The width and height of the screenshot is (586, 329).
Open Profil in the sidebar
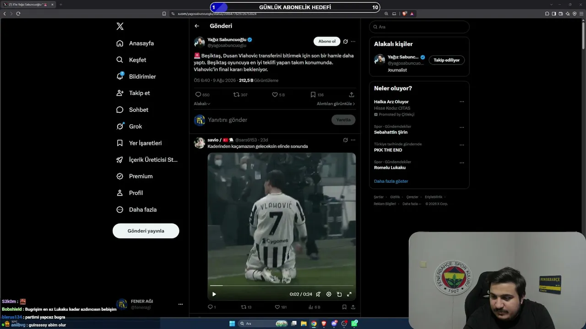pos(130,193)
